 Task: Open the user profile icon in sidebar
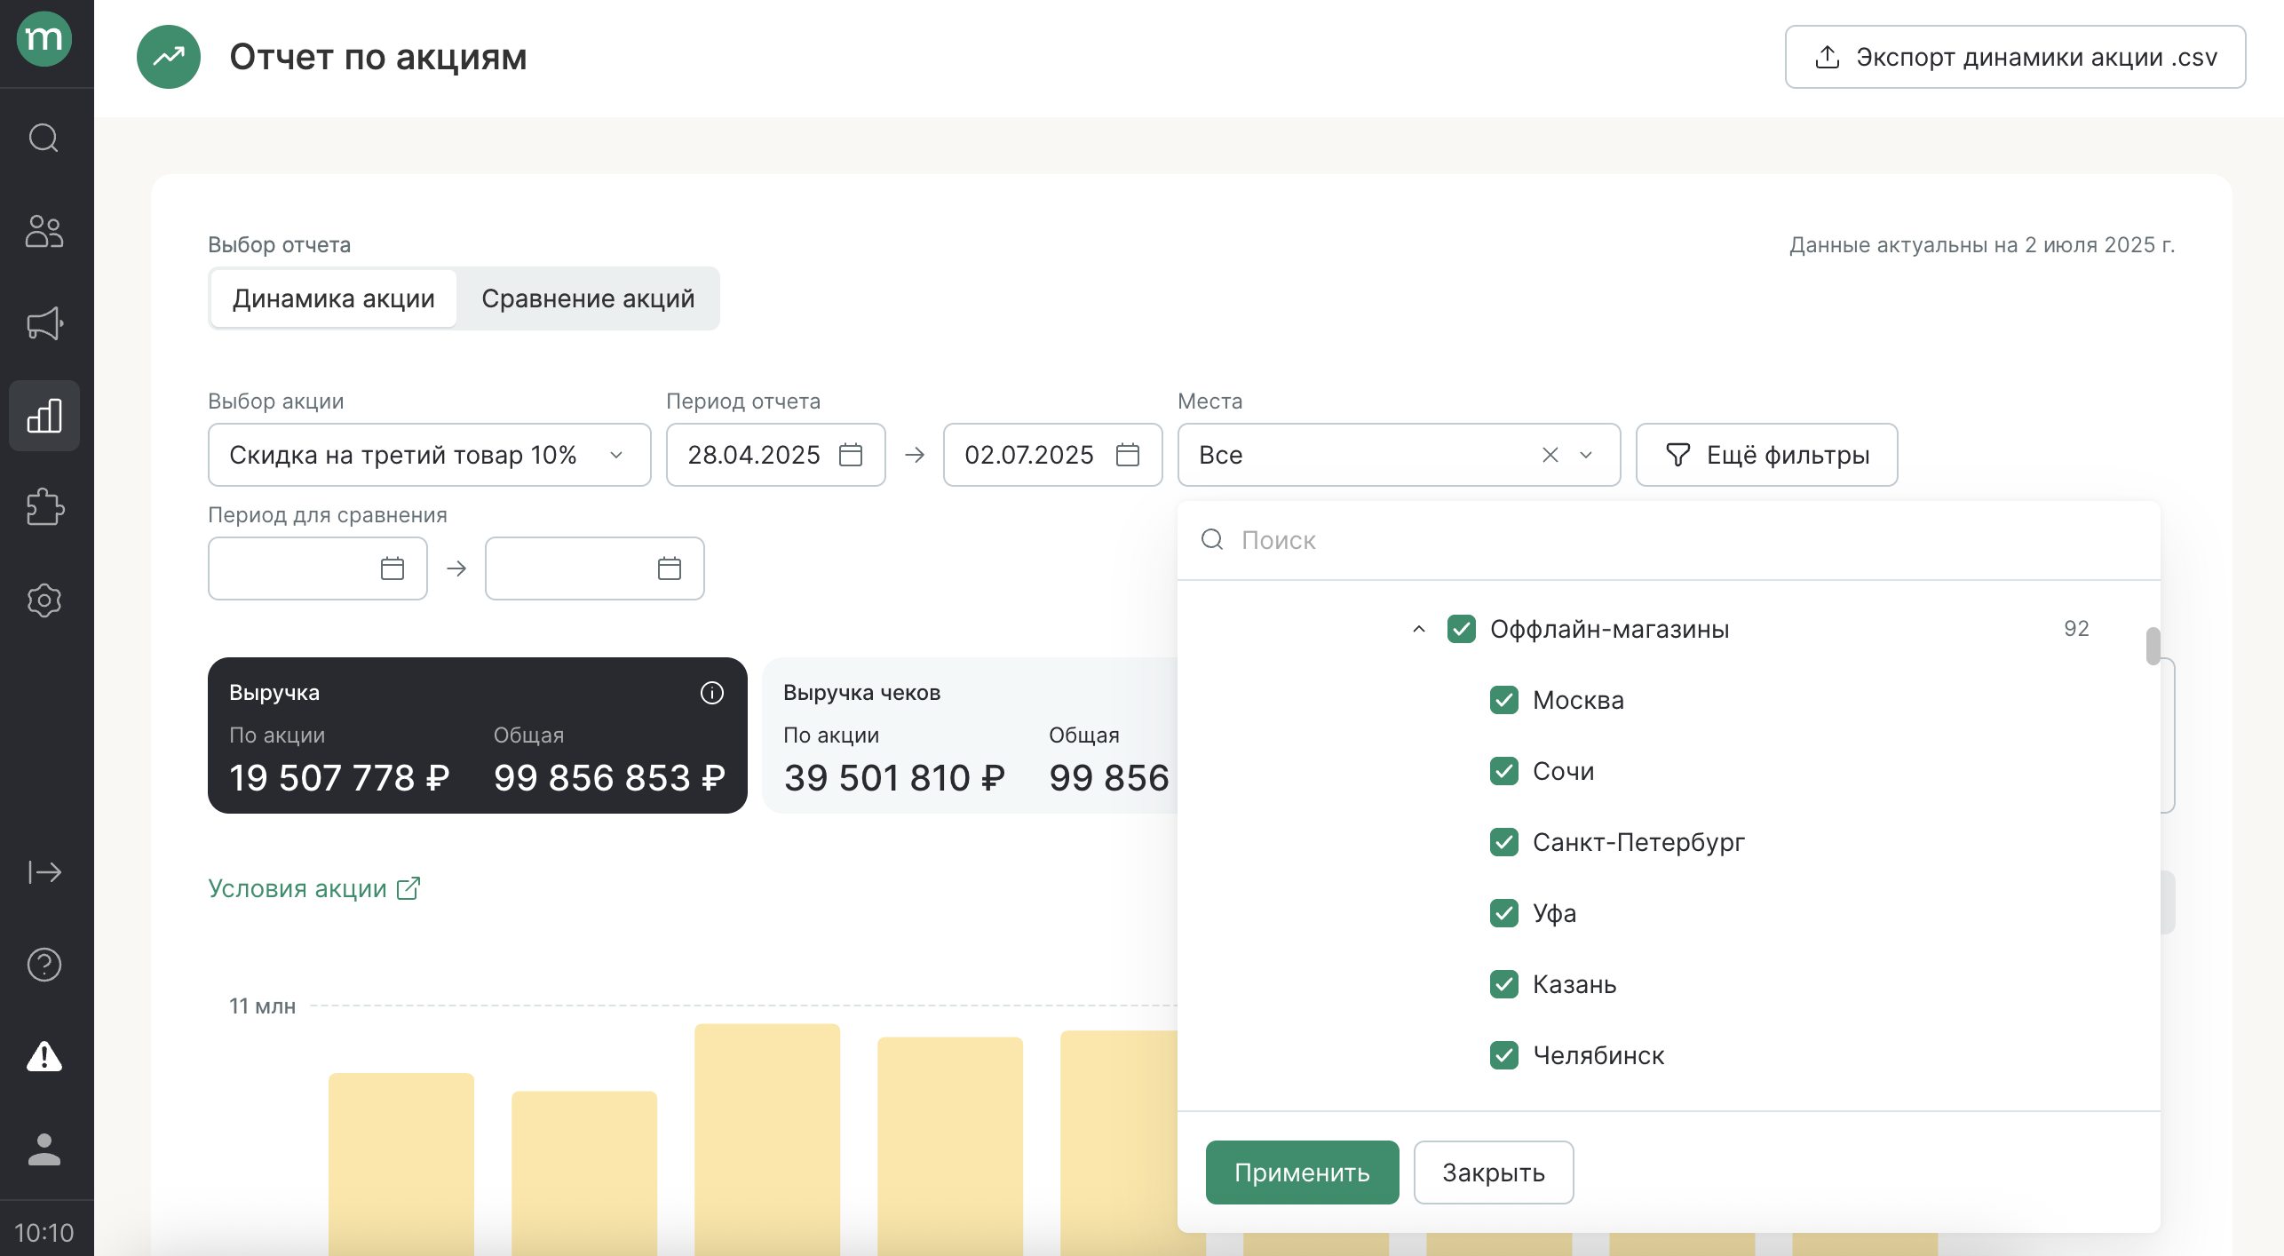tap(44, 1149)
